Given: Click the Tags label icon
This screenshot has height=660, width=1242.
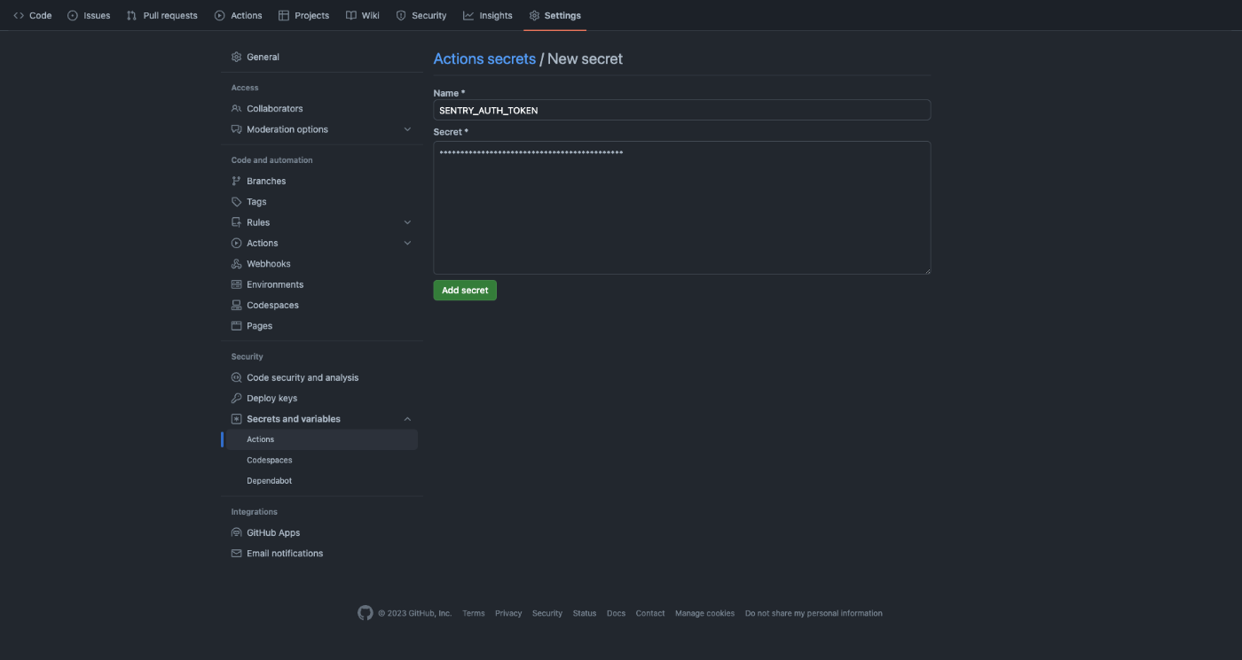Looking at the screenshot, I should [x=236, y=202].
